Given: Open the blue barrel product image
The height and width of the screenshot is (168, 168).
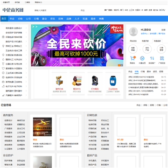Looking at the screenshot, I should (113, 81).
